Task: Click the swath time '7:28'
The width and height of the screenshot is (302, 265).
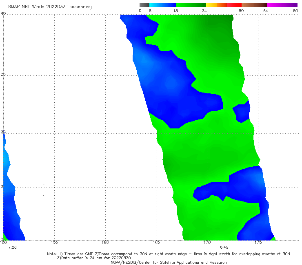Action: [x=13, y=247]
